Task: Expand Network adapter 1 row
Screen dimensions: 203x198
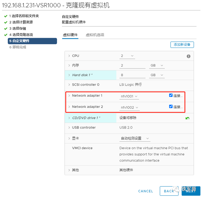Action: (x=69, y=95)
